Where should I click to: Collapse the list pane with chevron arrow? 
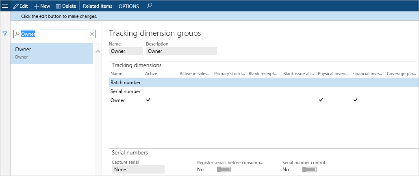click(x=98, y=52)
